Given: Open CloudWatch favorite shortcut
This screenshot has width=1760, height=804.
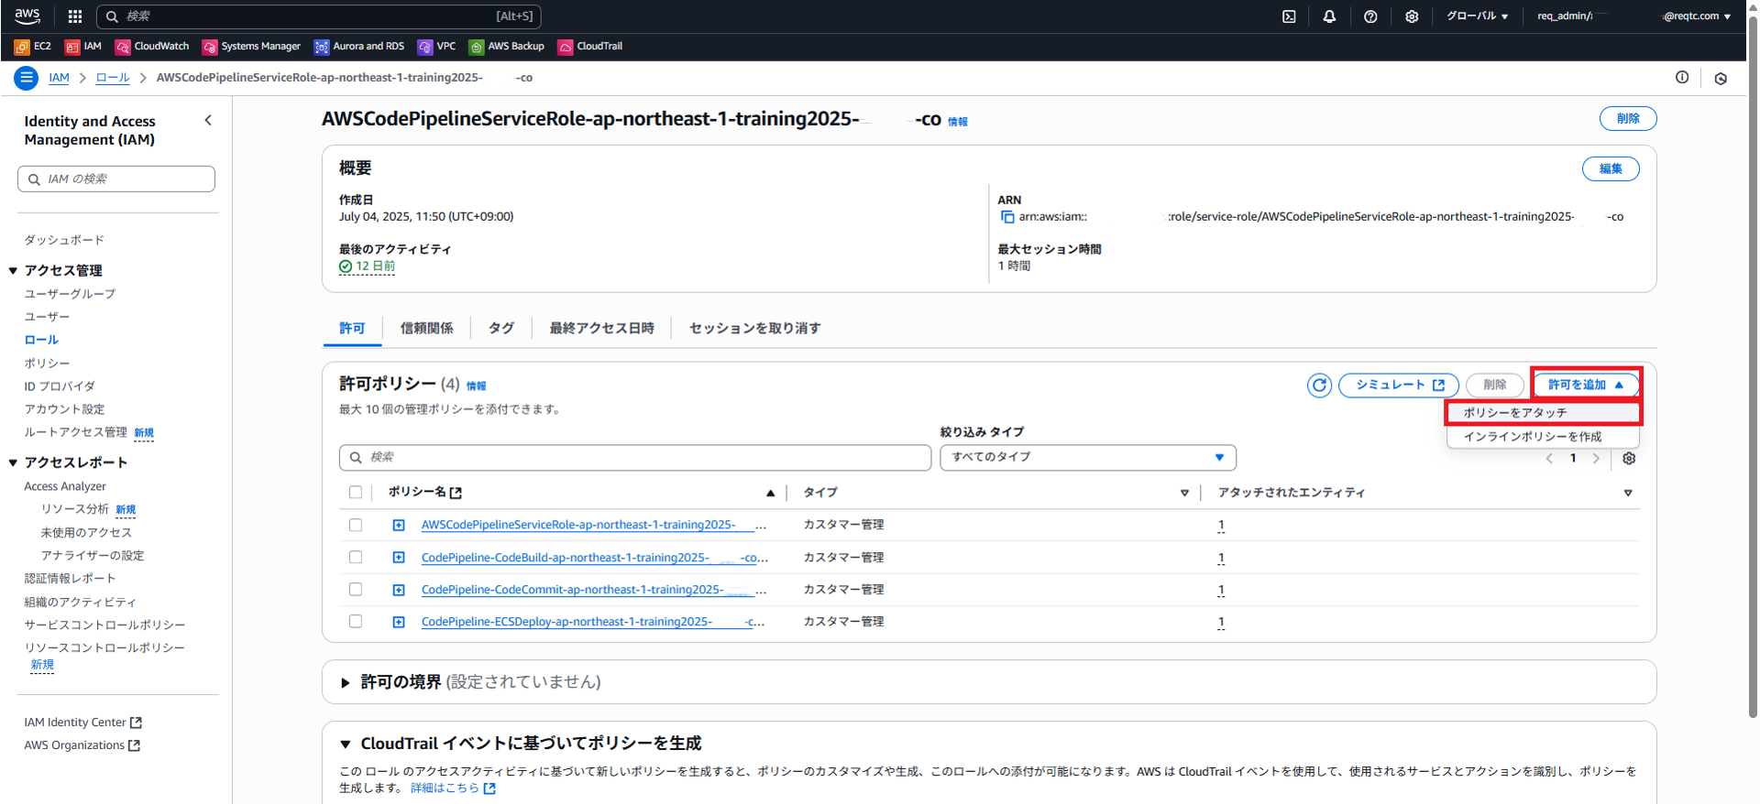Looking at the screenshot, I should 152,47.
